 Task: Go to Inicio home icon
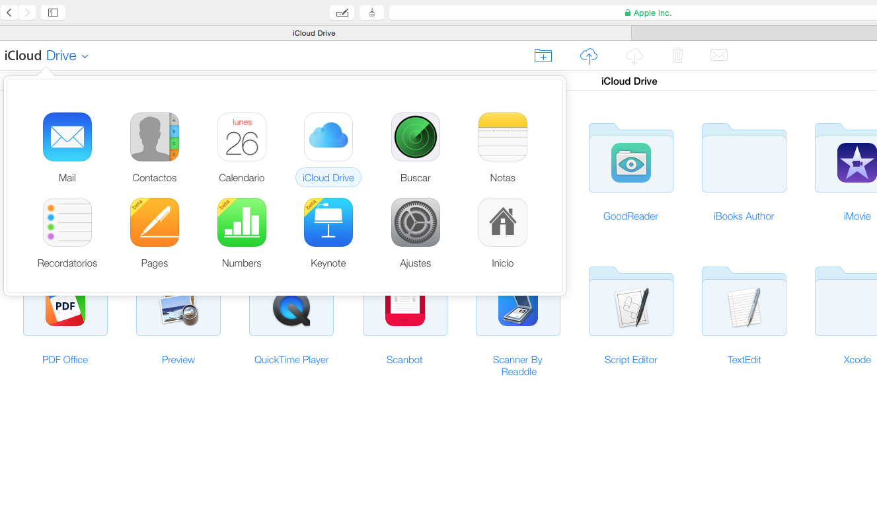click(503, 222)
